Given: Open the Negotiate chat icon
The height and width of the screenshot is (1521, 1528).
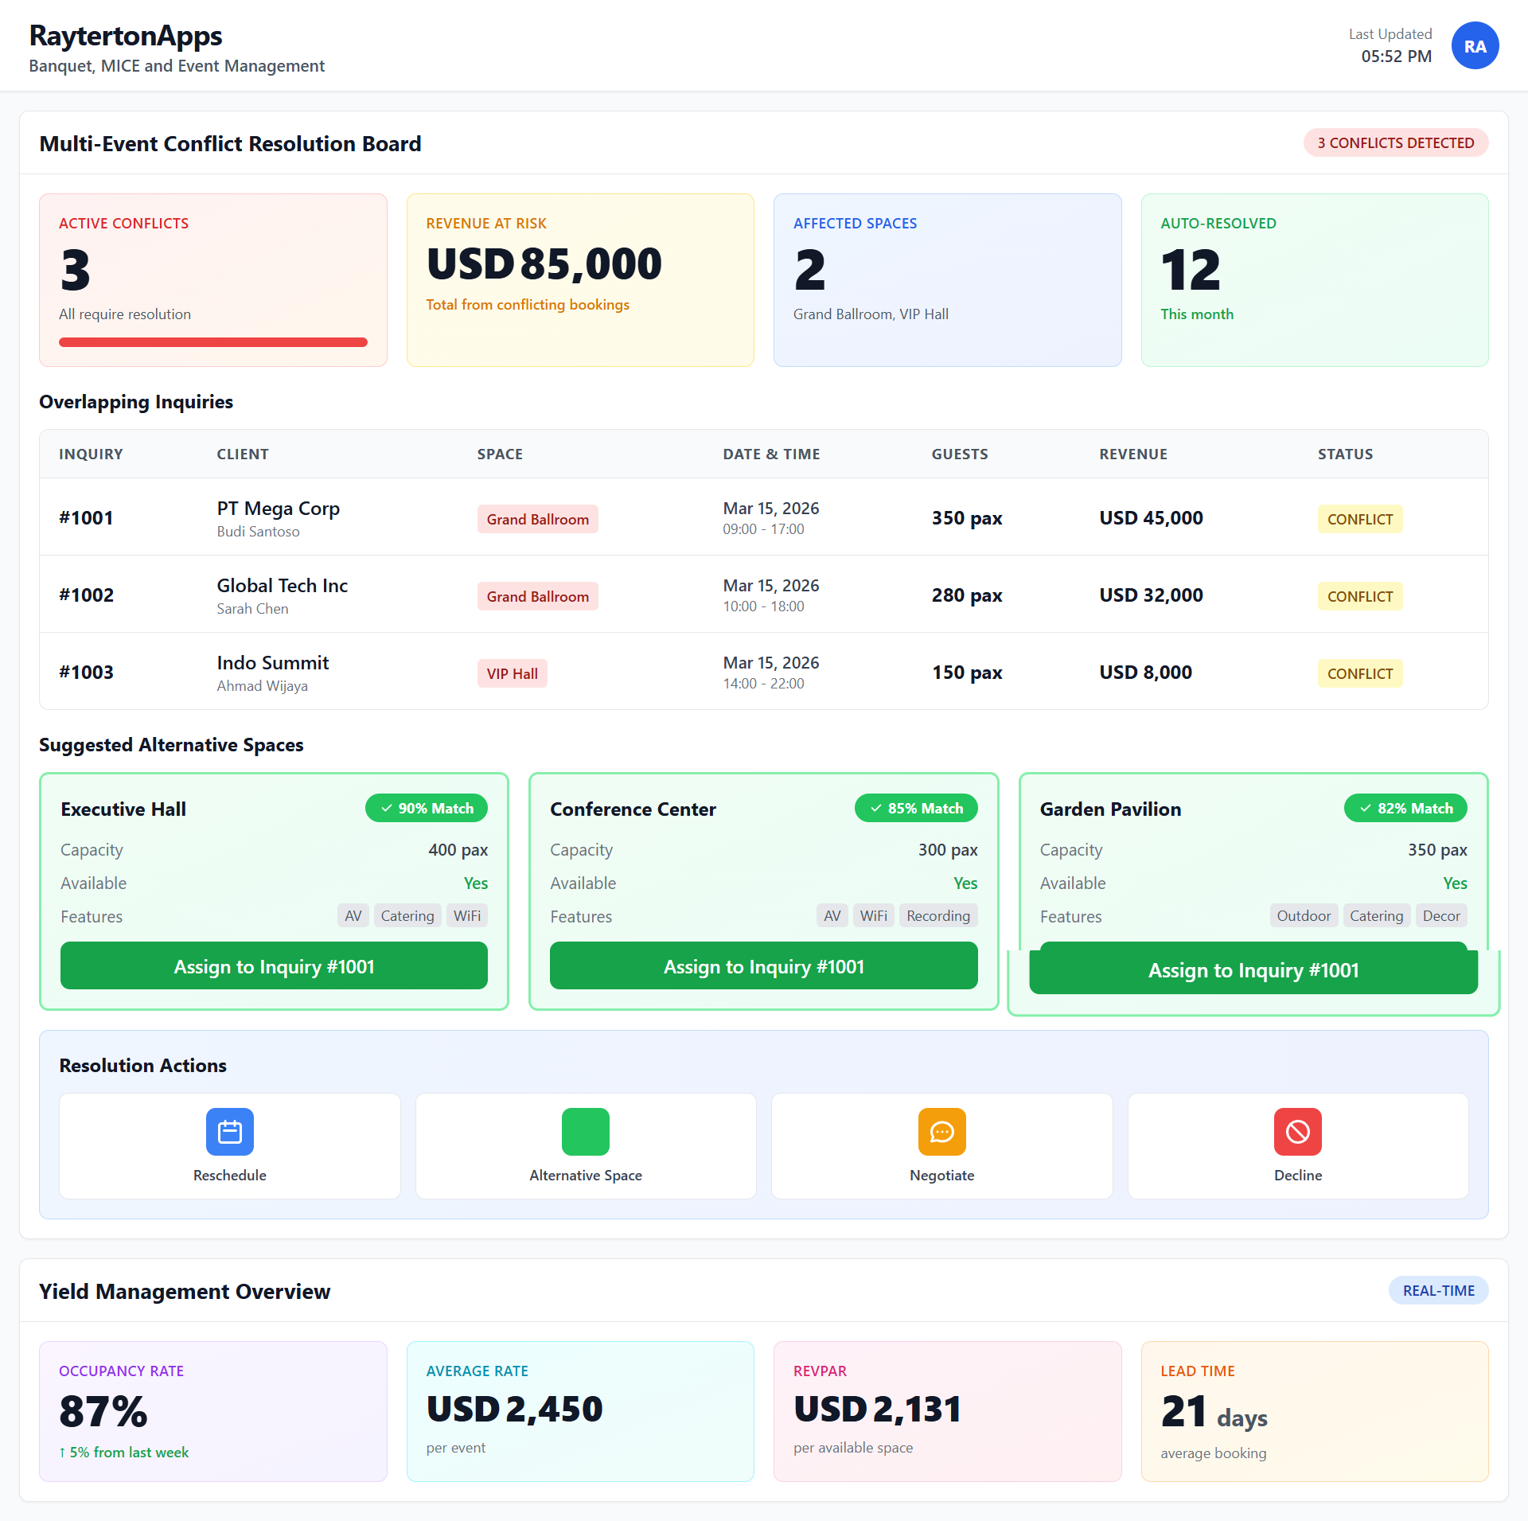Looking at the screenshot, I should (941, 1131).
